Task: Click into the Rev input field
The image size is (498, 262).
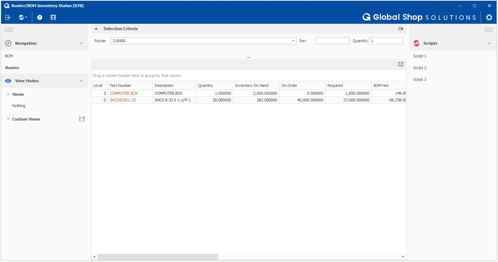Action: point(332,41)
